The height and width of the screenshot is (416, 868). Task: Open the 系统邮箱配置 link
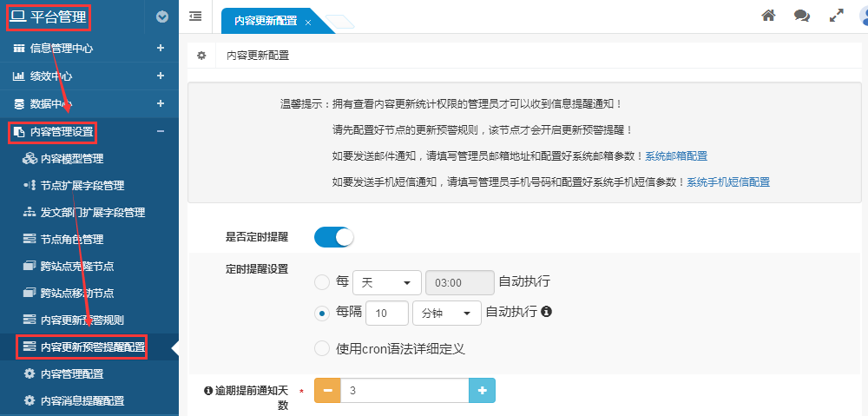click(x=676, y=156)
